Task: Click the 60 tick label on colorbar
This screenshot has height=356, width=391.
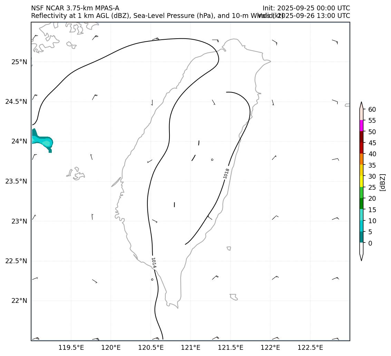Action: (x=372, y=109)
